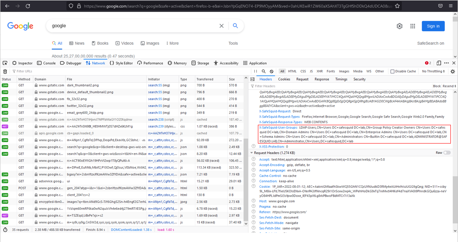Pause network recording

(256, 71)
